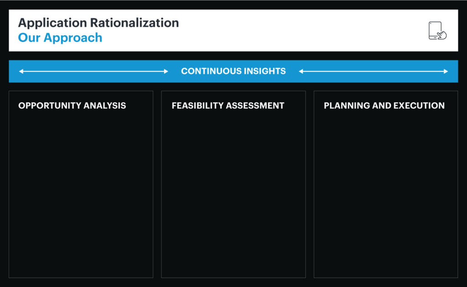Viewport: 467px width, 287px height.
Task: Select the hand pointer on the device icon
Action: (442, 35)
